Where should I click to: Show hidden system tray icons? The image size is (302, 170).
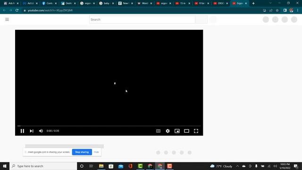[237, 166]
